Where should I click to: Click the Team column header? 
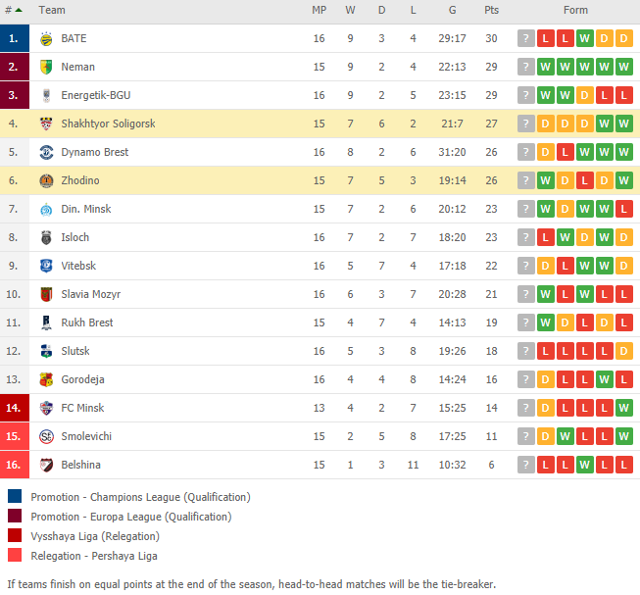[x=52, y=10]
